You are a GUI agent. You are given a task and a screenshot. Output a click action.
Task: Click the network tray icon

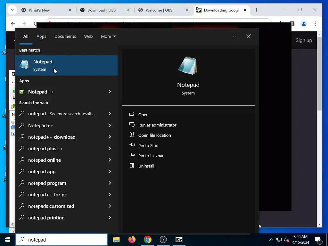(279, 240)
